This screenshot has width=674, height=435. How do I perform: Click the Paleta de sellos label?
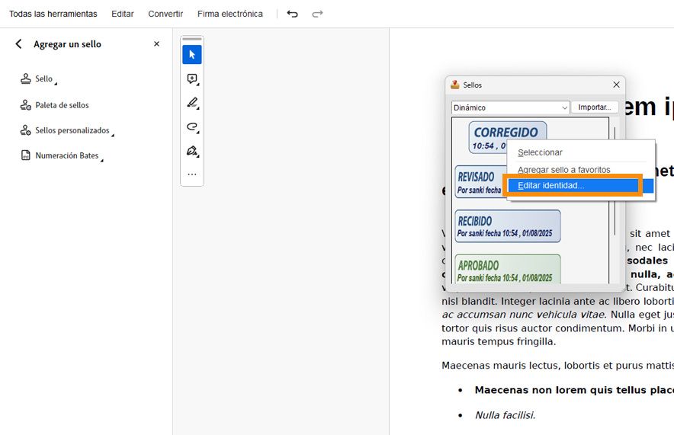click(x=62, y=105)
